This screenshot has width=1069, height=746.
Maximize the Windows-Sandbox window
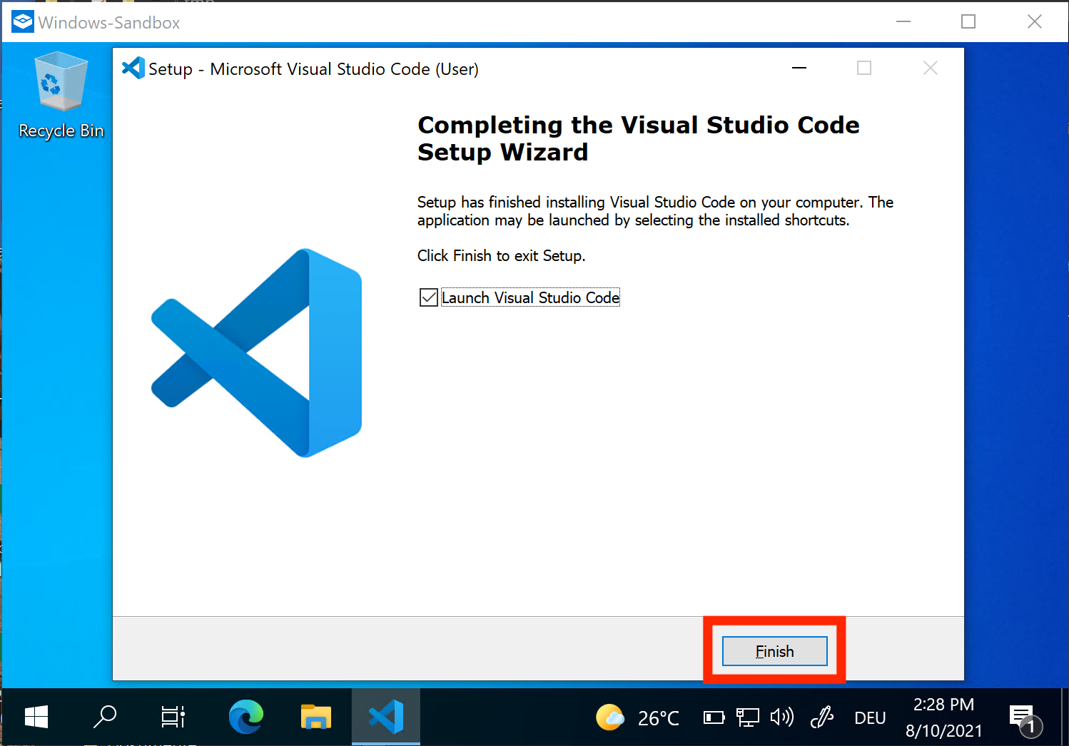tap(968, 21)
